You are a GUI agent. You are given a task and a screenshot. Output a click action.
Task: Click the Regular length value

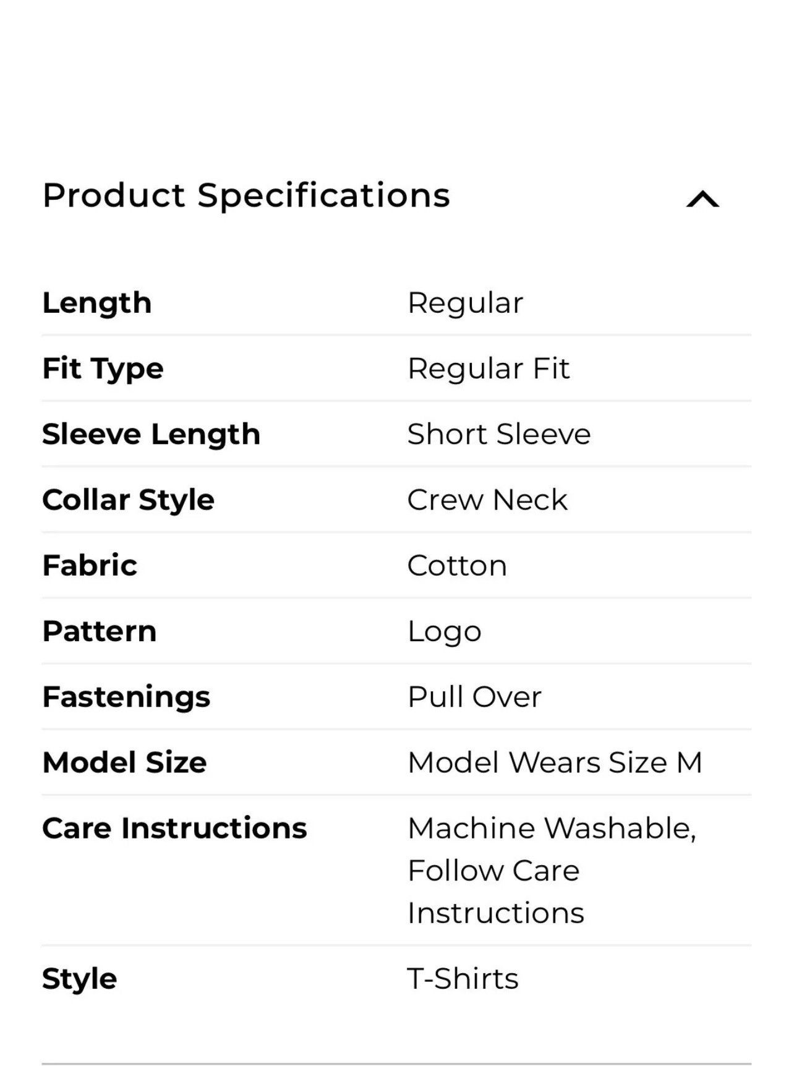465,304
